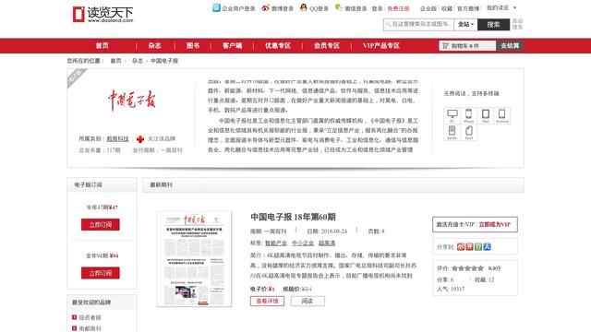Click the 超高清 tag link

point(327,243)
